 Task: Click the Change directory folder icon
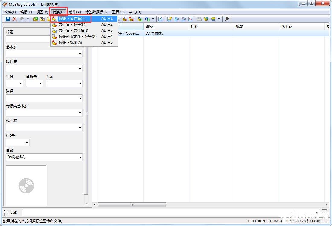35,19
